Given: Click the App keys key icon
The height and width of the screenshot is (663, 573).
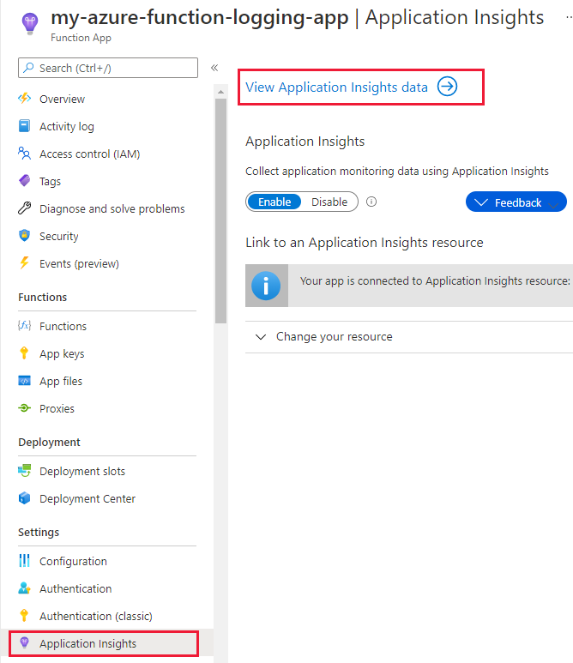Looking at the screenshot, I should pos(24,353).
